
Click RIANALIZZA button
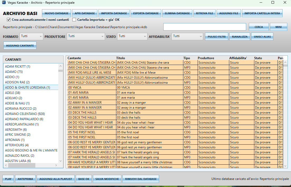(x=240, y=37)
